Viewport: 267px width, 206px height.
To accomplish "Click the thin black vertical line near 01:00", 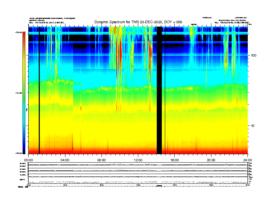I will tap(39, 90).
